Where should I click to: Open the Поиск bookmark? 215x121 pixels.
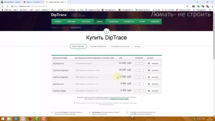pos(81,10)
